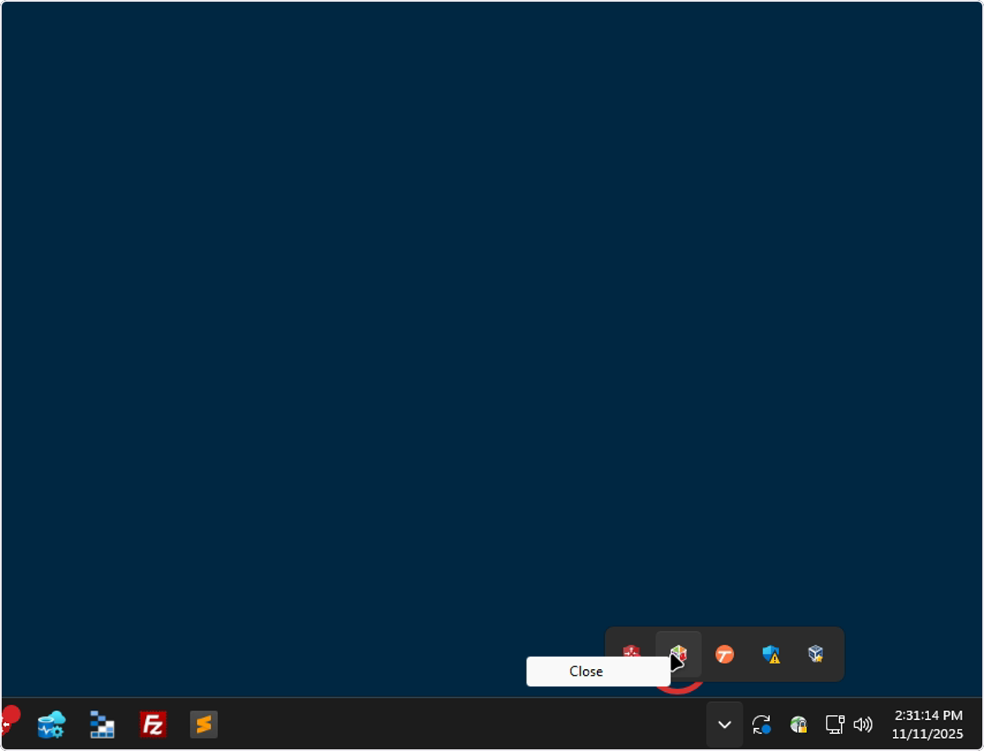This screenshot has width=984, height=751.
Task: Launch Sublime Text from the taskbar
Action: coord(204,725)
